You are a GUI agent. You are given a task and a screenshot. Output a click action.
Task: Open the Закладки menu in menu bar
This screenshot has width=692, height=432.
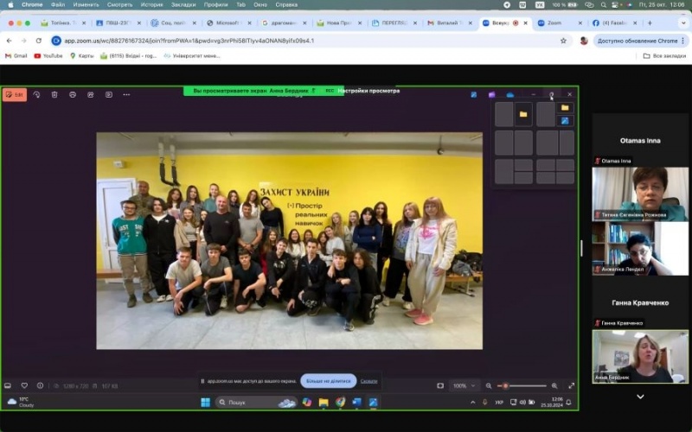[x=183, y=4]
